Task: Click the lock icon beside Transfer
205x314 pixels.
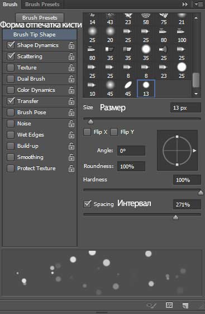Action: [71, 101]
